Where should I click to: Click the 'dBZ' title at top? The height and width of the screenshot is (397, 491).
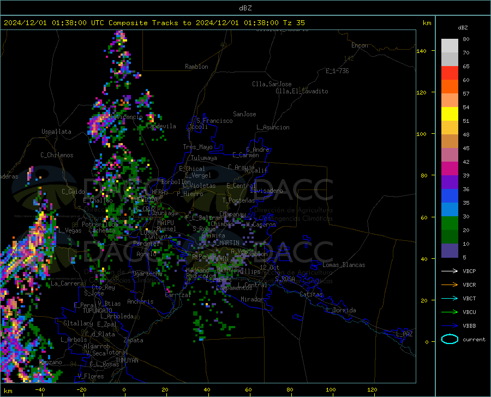(x=245, y=8)
